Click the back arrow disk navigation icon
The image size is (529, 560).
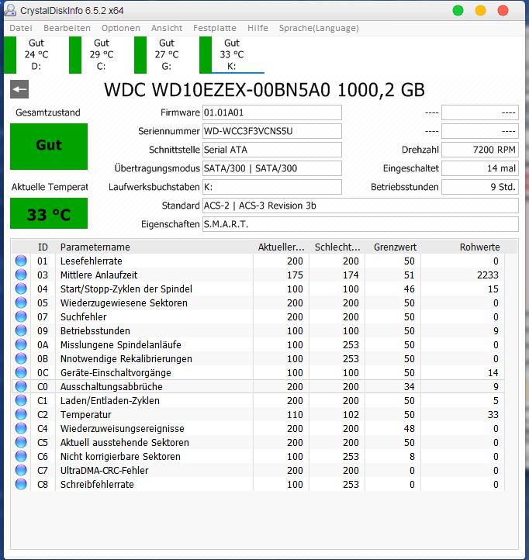[19, 89]
